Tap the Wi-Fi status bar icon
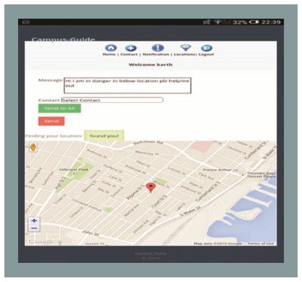Screen dimensions: 302x282 218,22
